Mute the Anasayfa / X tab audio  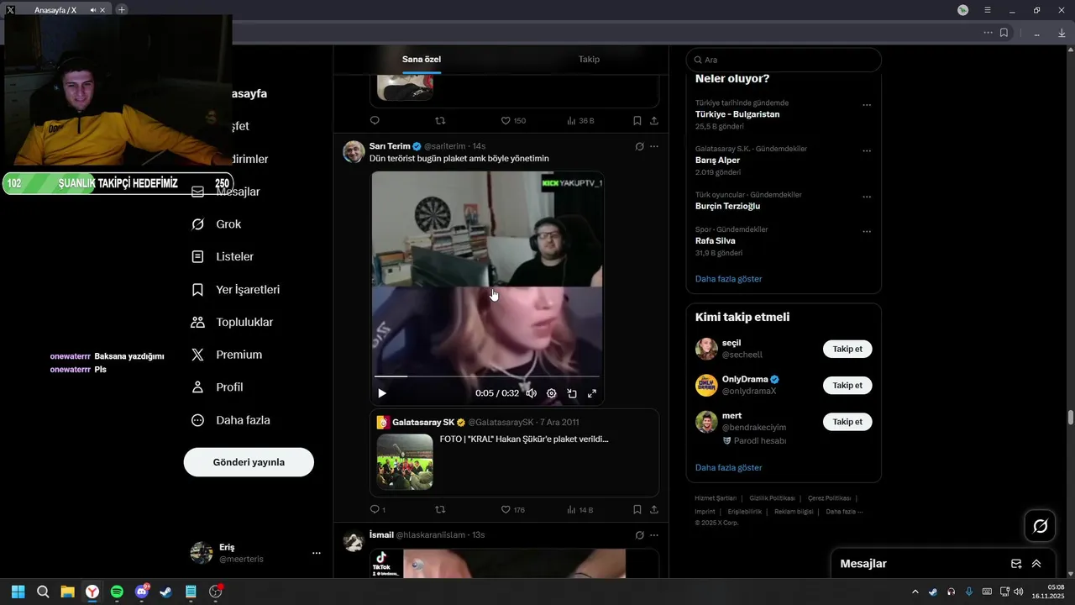(x=92, y=10)
